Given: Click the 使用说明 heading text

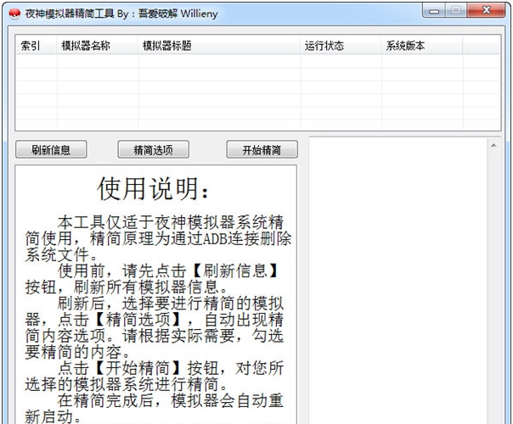Looking at the screenshot, I should click(153, 189).
